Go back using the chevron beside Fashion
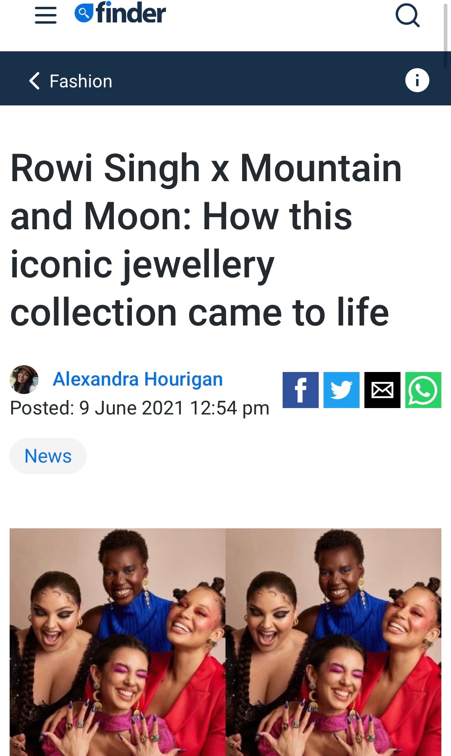Screen dimensions: 451x756 tap(34, 81)
